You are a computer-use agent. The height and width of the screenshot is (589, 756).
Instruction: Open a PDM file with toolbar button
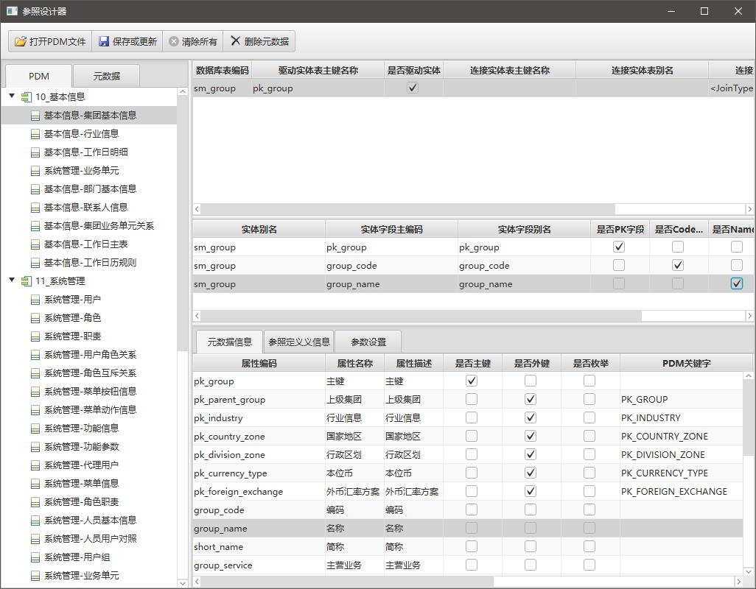[x=50, y=41]
